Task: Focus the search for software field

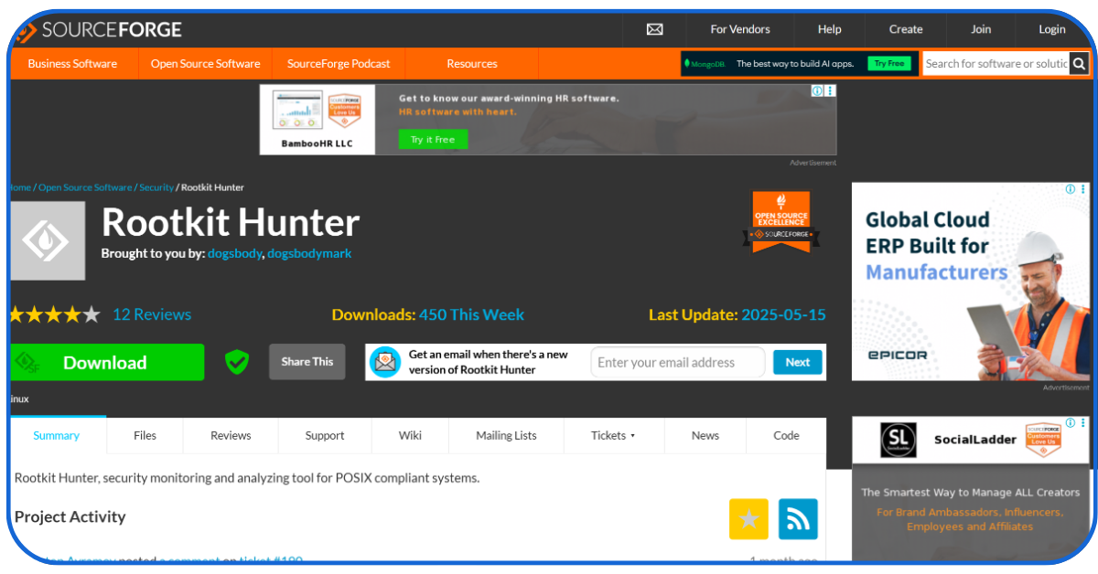Action: pyautogui.click(x=996, y=64)
